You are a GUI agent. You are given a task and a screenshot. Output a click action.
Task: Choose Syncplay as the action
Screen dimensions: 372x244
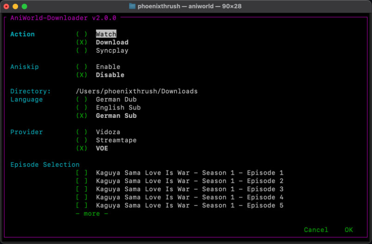pos(112,50)
